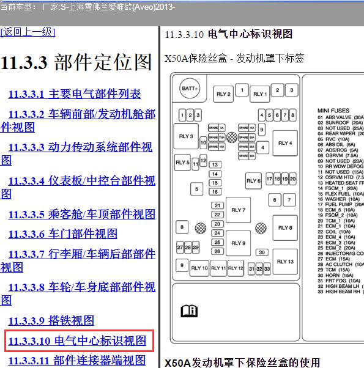Screen dimensions: 364x368
Task: Click the 16 WASHER (10A) entry
Action: click(339, 199)
